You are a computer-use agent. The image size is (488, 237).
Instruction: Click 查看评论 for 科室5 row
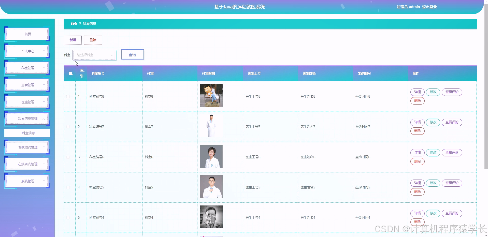click(x=452, y=183)
